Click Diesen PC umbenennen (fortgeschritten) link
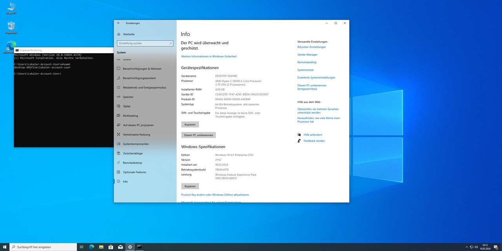This screenshot has height=251, width=502. [x=312, y=87]
